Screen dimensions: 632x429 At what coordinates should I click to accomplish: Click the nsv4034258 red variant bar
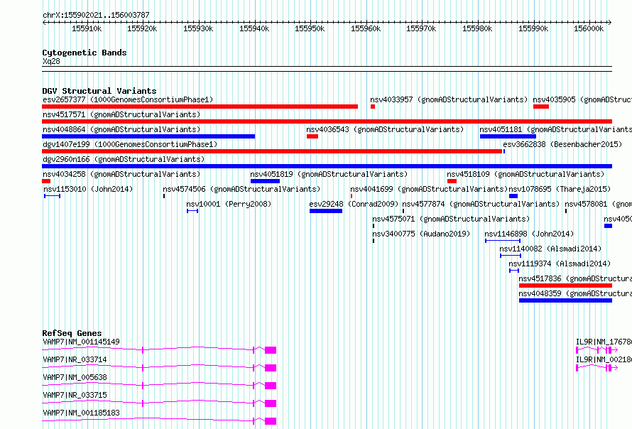click(x=46, y=181)
